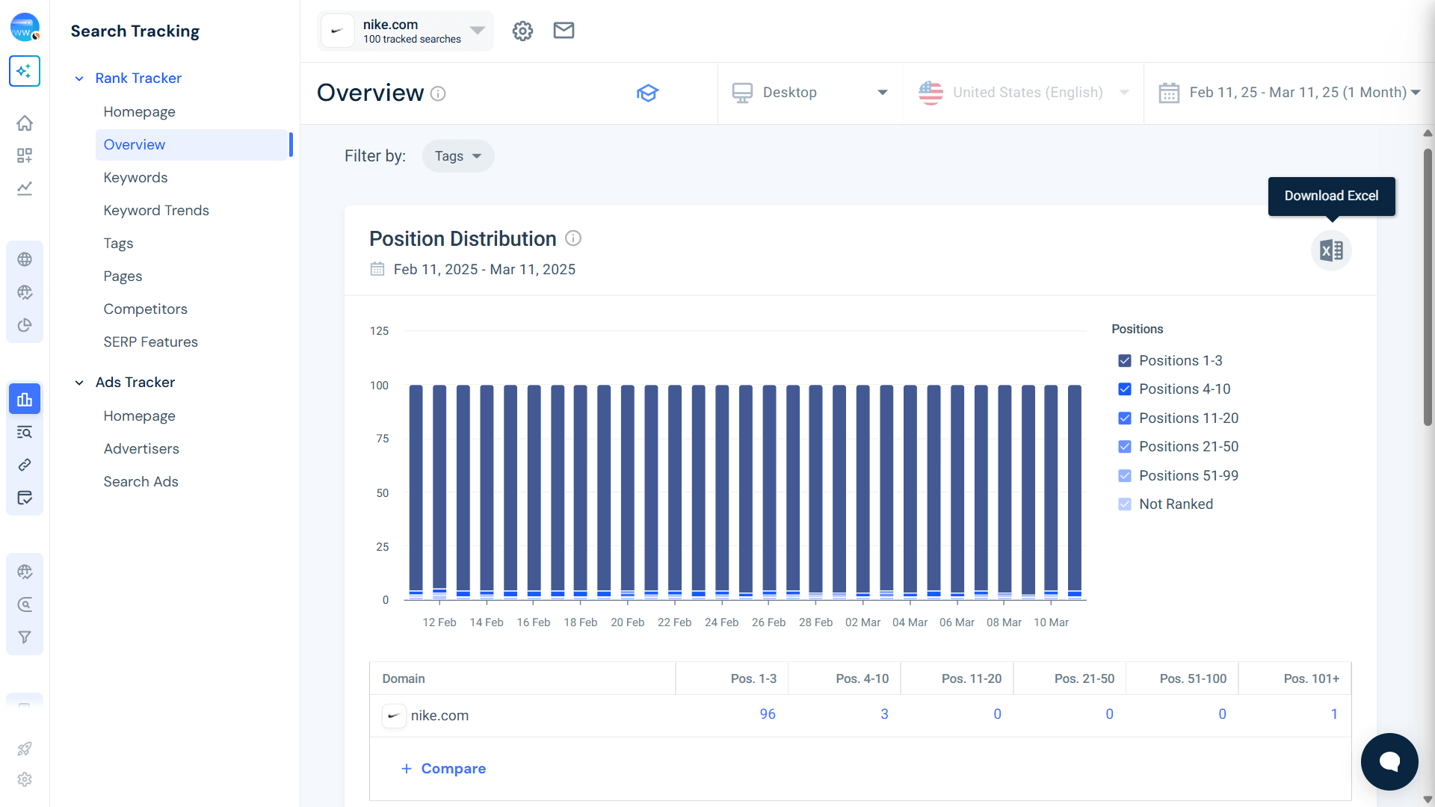1435x807 pixels.
Task: Open the bottom settings gear in sidebar
Action: click(25, 779)
